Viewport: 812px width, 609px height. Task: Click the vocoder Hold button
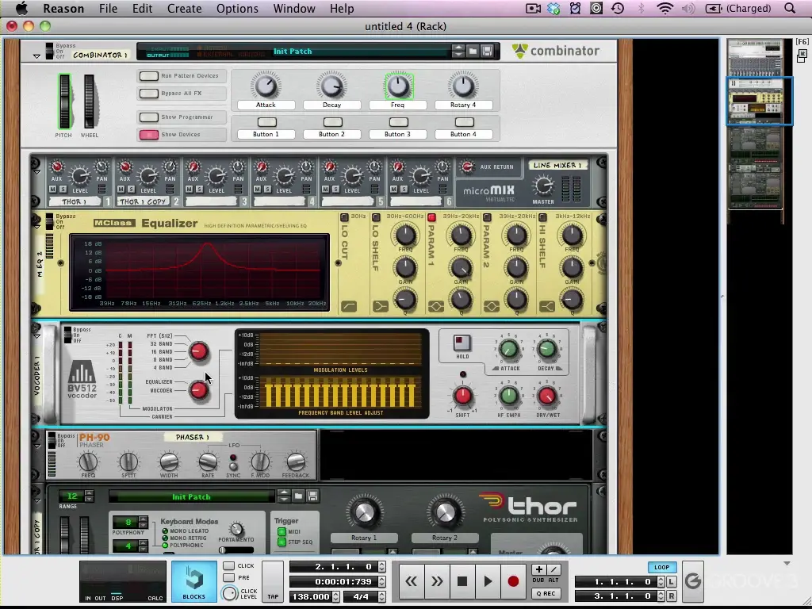(462, 343)
